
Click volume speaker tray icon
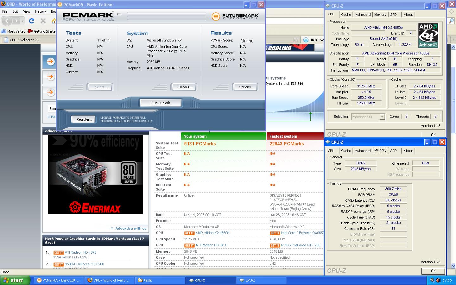(x=438, y=280)
